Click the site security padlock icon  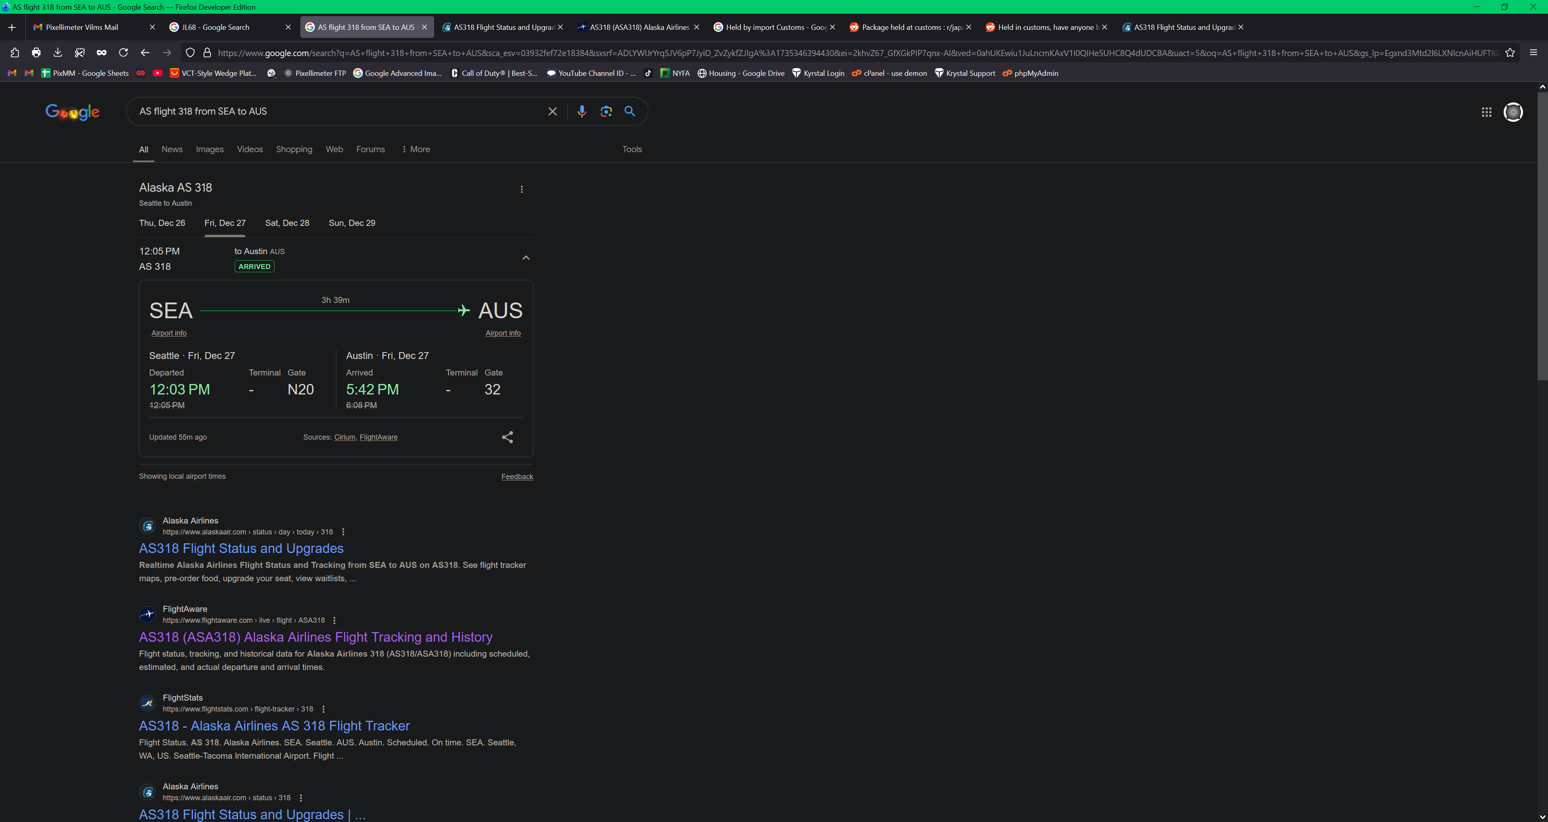pyautogui.click(x=207, y=53)
